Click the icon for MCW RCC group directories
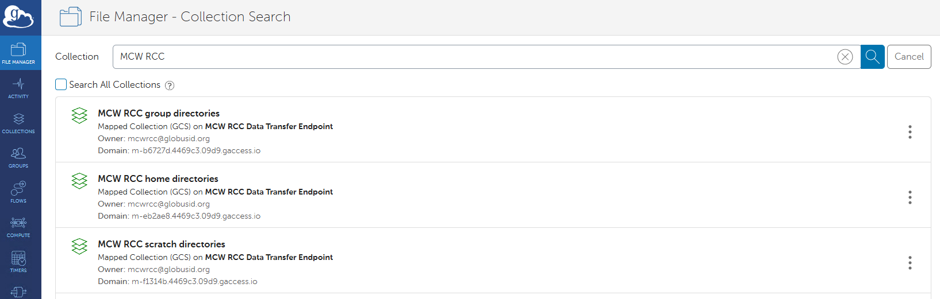The image size is (940, 299). click(x=79, y=115)
